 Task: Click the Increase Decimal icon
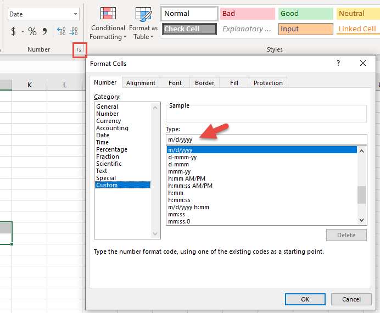point(61,31)
